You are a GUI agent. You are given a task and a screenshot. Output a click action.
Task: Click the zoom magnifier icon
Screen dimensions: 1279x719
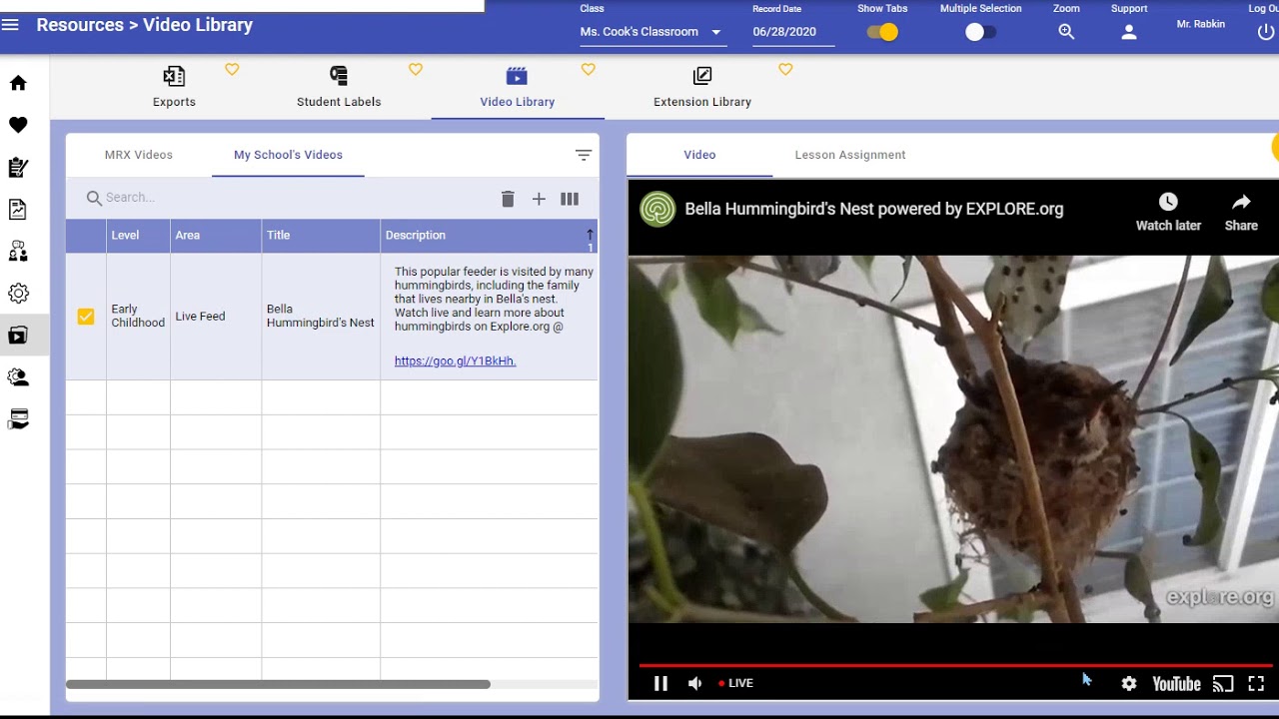[1066, 32]
